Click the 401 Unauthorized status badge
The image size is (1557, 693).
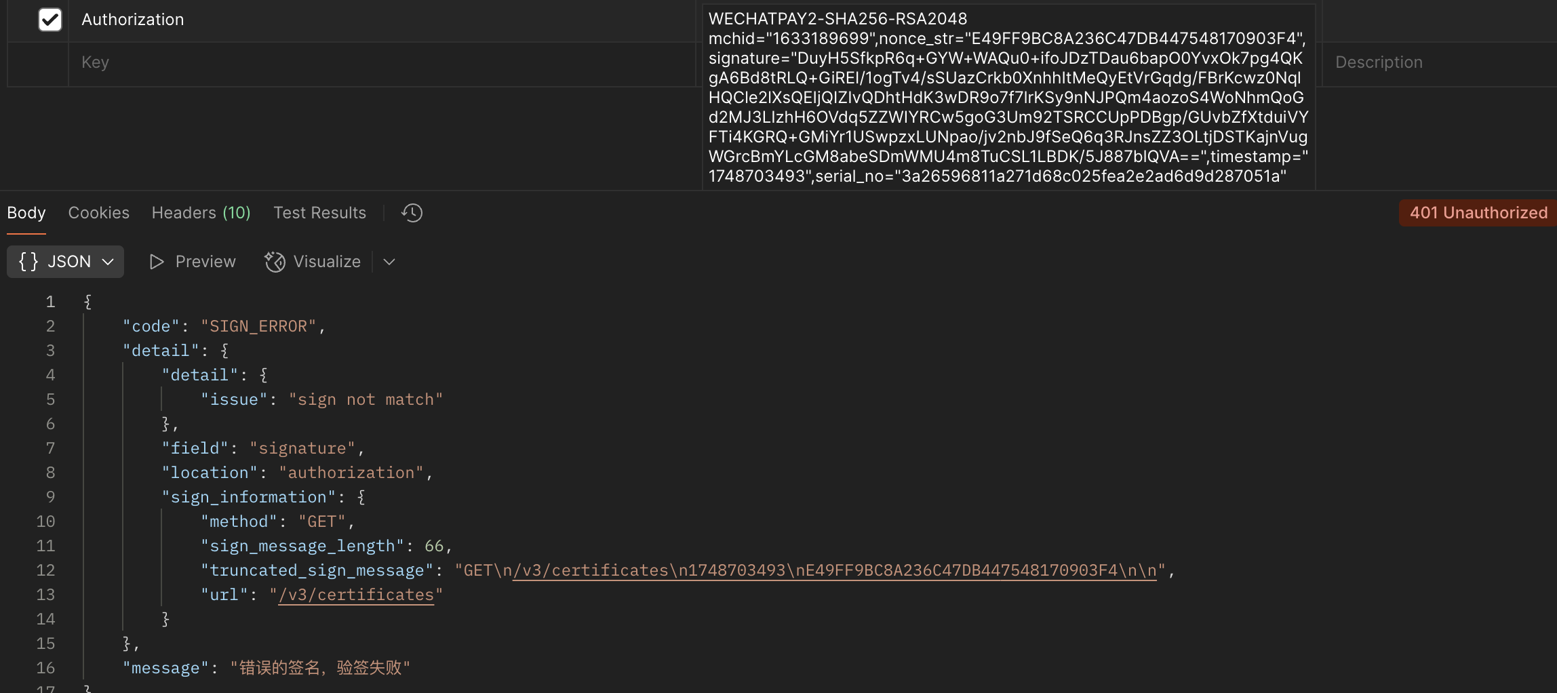coord(1478,213)
